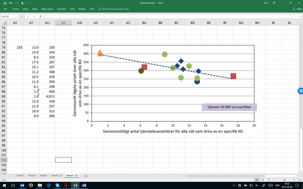Click the Redo arrow icon

(17, 3)
